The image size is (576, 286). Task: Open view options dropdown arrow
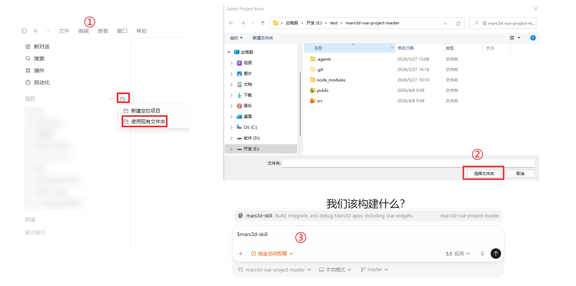(x=519, y=38)
